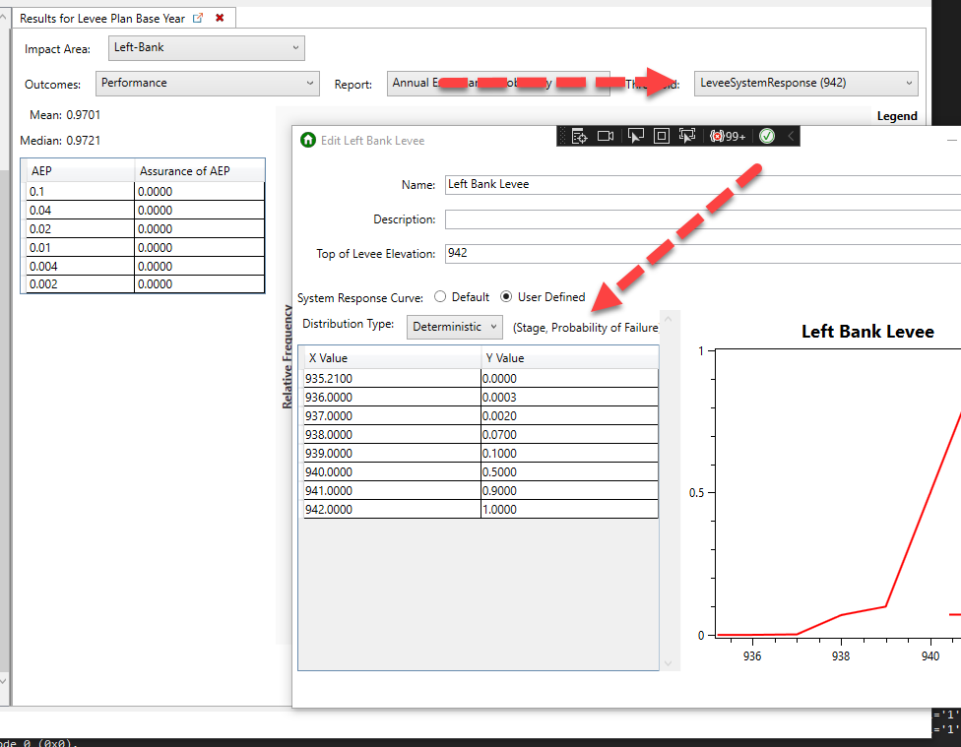Close the Results for Levee Plan Base Year tab
The height and width of the screenshot is (747, 961).
(222, 17)
